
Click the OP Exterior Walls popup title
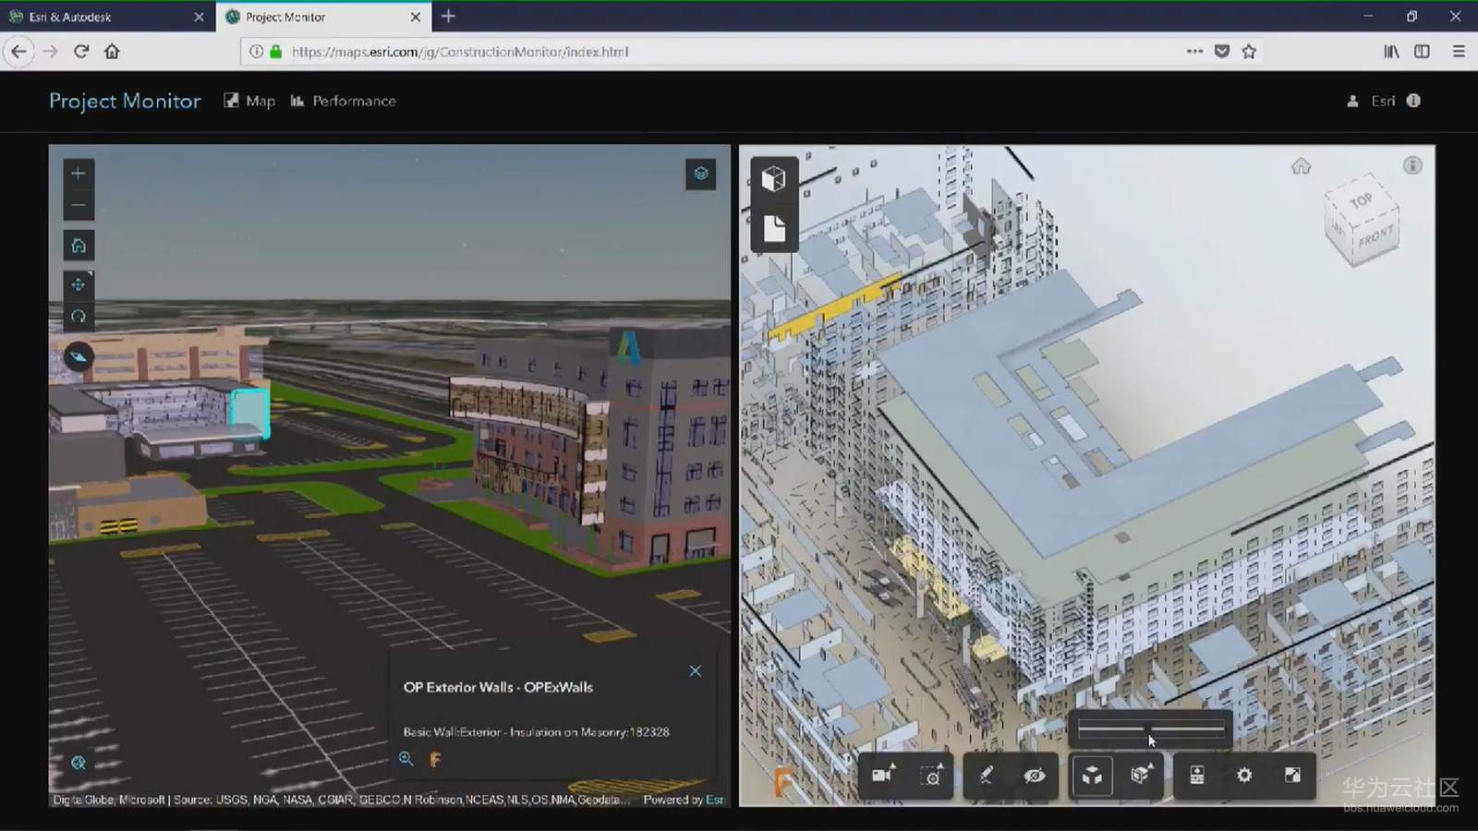click(498, 687)
